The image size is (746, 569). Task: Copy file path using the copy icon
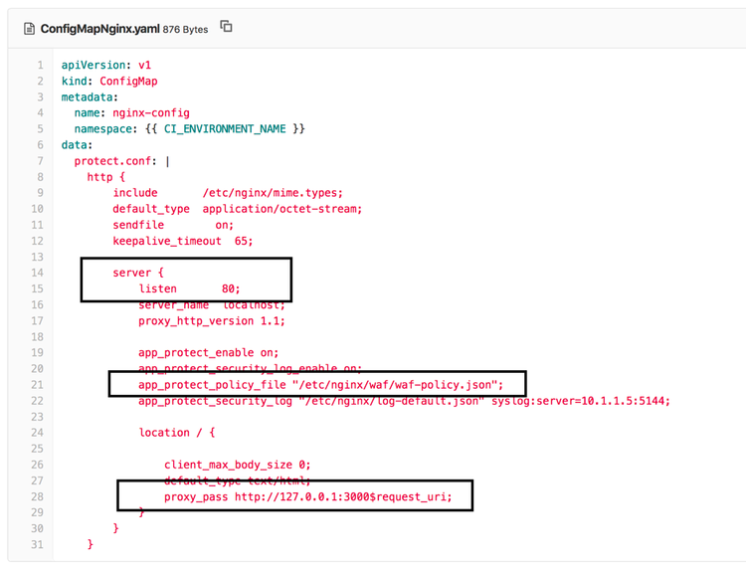[226, 27]
